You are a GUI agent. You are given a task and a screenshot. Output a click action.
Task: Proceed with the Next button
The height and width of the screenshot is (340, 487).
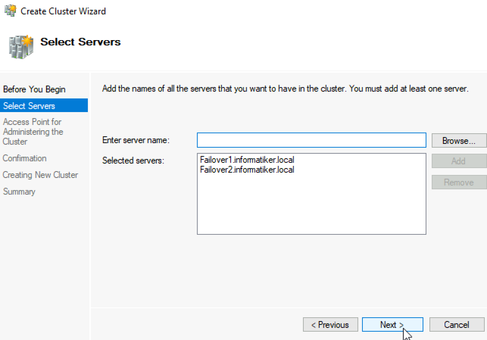pyautogui.click(x=392, y=325)
